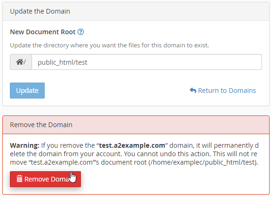Follow the Return to Domains link

[223, 91]
